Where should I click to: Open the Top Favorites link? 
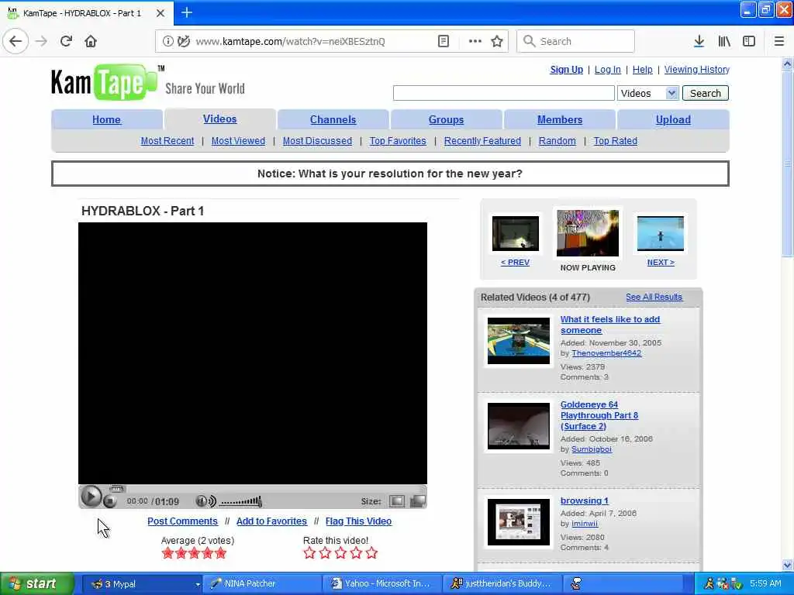[x=398, y=141]
